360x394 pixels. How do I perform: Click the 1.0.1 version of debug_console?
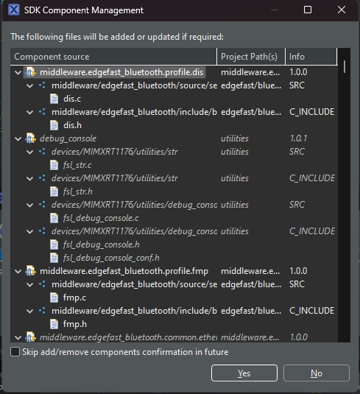click(298, 138)
